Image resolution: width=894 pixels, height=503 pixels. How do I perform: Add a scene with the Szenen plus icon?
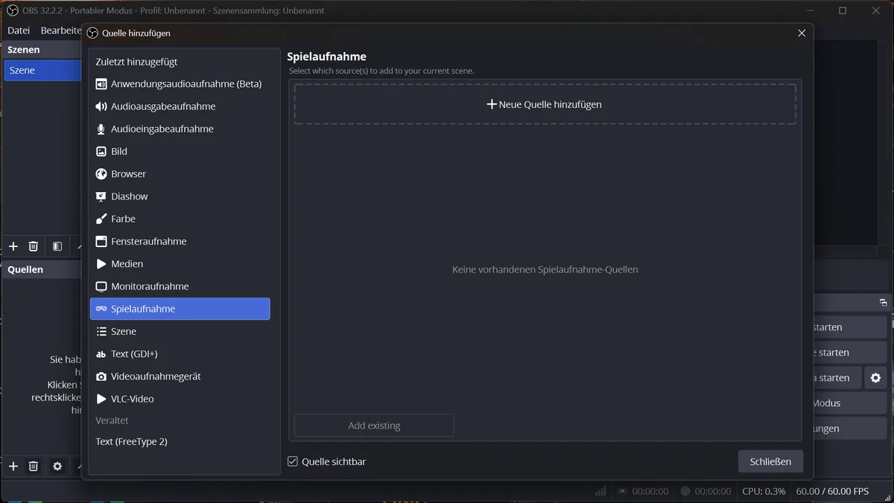tap(13, 246)
